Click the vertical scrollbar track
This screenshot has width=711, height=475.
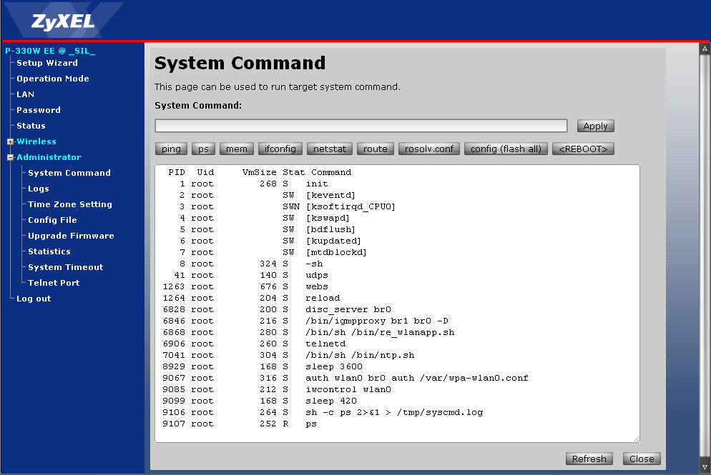point(705,257)
